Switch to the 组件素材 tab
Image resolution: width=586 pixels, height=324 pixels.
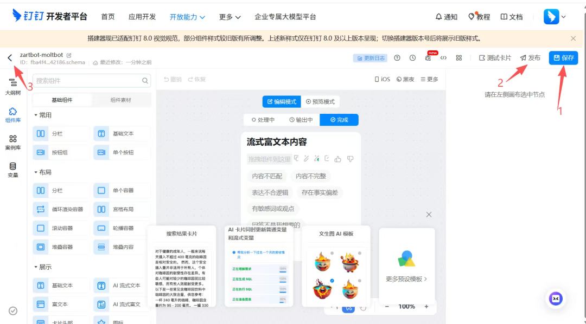pos(120,100)
